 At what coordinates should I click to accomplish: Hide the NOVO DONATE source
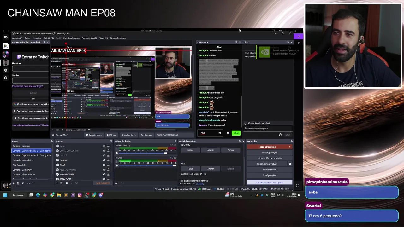click(104, 174)
